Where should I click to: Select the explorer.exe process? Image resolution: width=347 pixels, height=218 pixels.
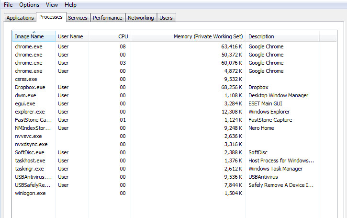point(30,112)
